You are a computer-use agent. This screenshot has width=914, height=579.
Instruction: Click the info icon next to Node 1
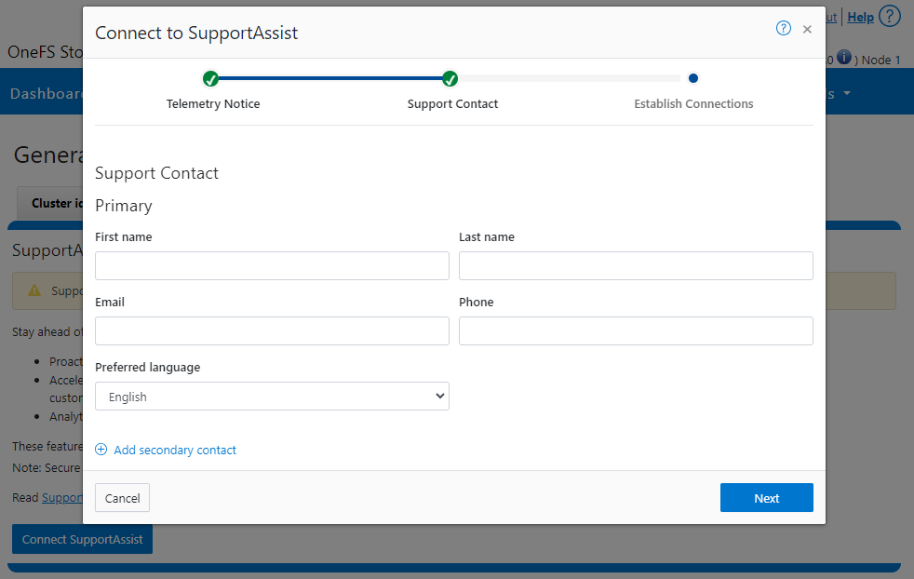tap(844, 59)
